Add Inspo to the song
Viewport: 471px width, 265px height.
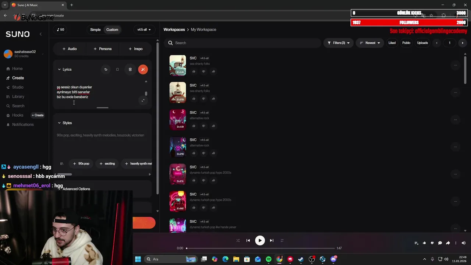point(135,49)
